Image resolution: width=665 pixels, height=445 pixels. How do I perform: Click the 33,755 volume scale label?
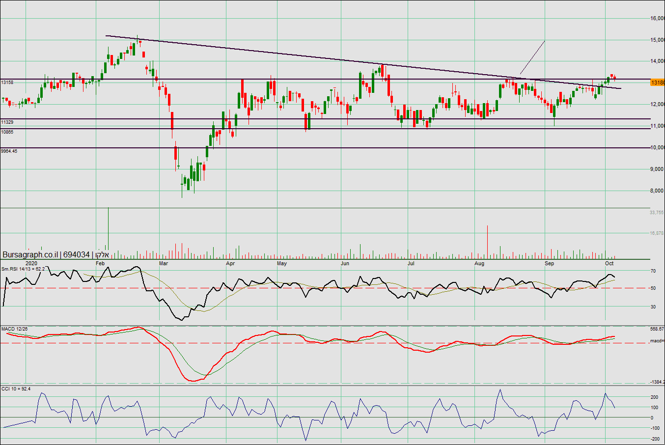pos(657,213)
